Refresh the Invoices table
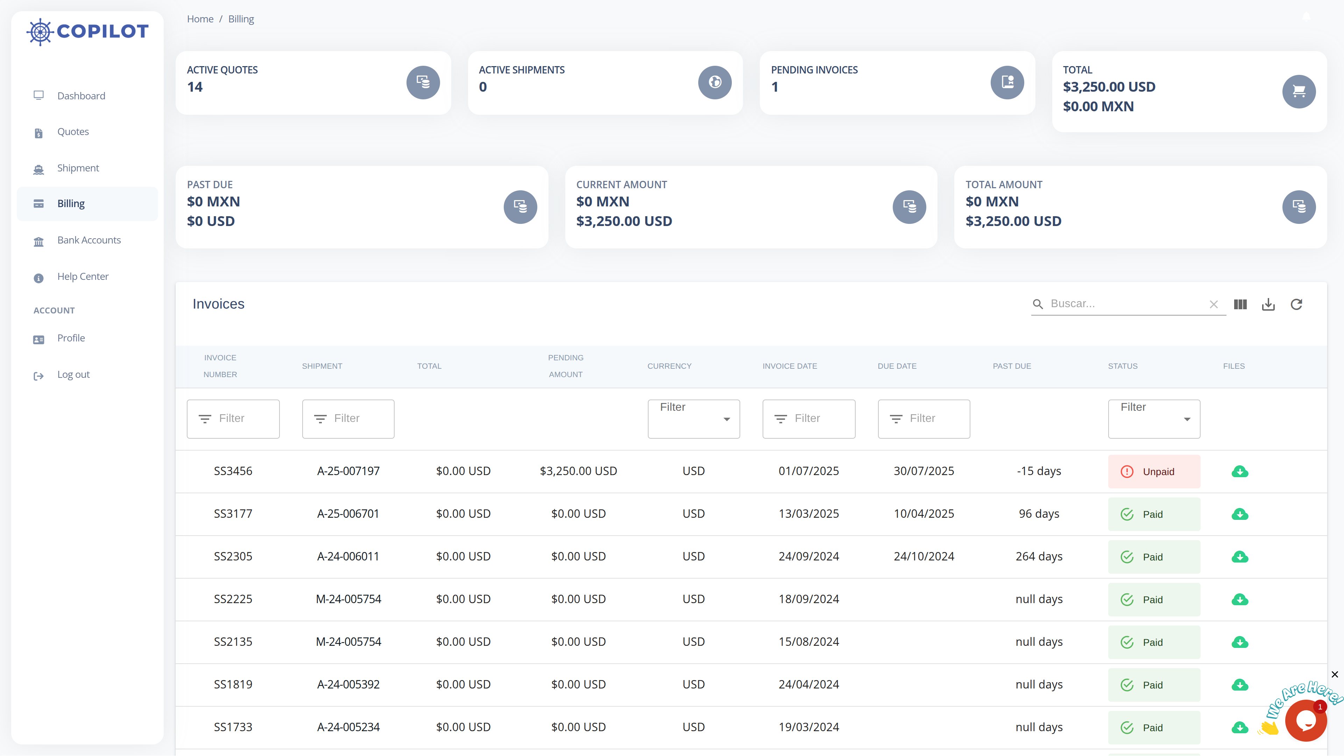 (1296, 304)
